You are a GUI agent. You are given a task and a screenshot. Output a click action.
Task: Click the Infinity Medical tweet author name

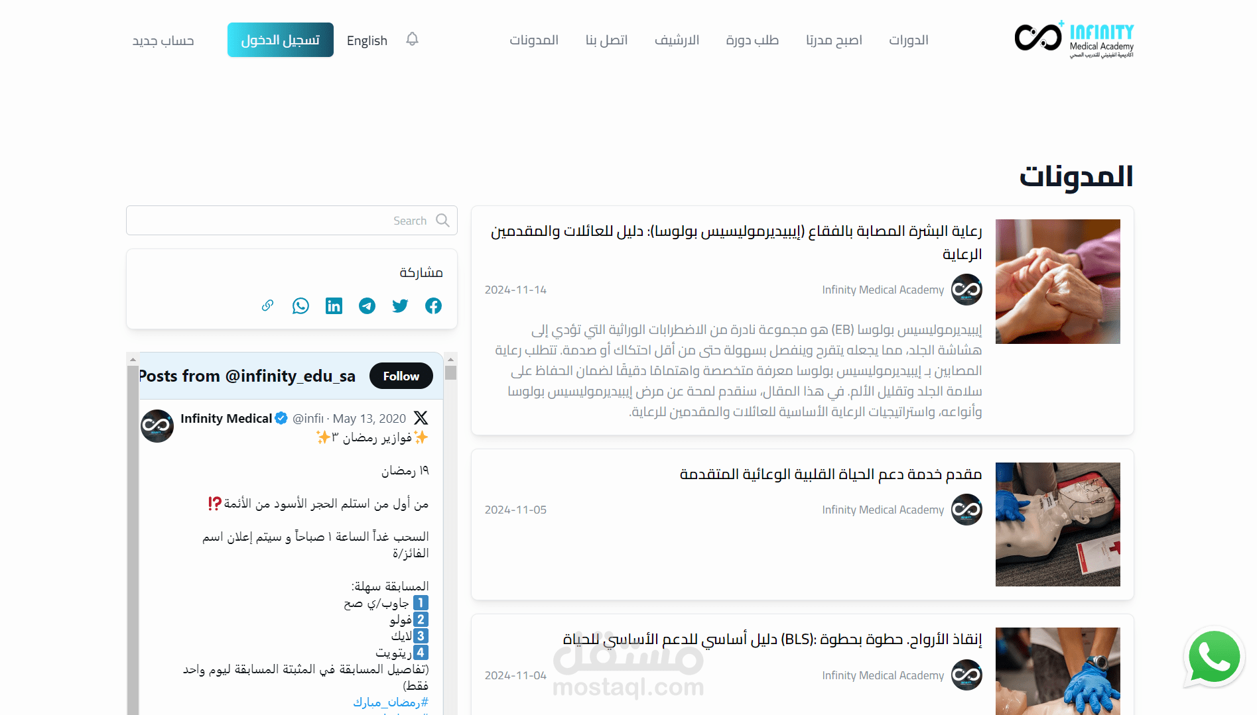click(226, 418)
